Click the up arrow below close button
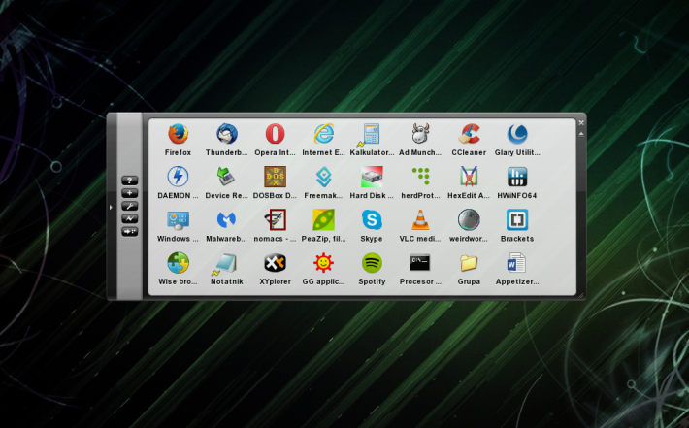Viewport: 689px width, 428px height. click(581, 133)
